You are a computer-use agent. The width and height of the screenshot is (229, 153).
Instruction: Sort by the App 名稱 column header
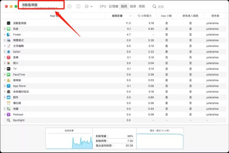[x=53, y=16]
